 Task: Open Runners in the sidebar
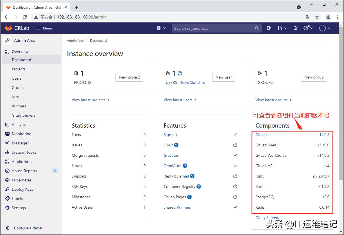[19, 106]
